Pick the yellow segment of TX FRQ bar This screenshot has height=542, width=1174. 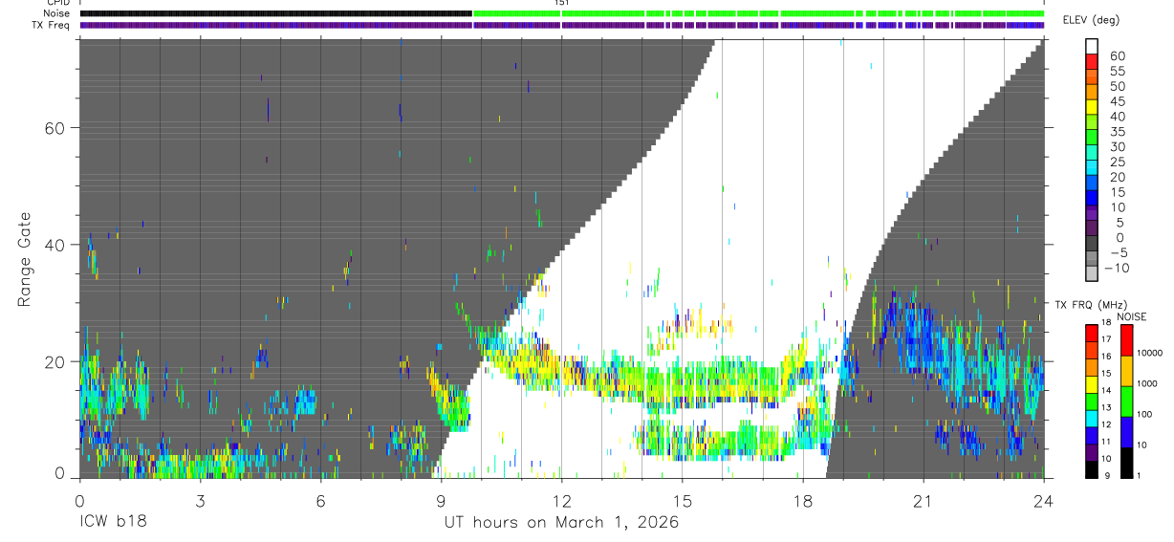pyautogui.click(x=1091, y=383)
